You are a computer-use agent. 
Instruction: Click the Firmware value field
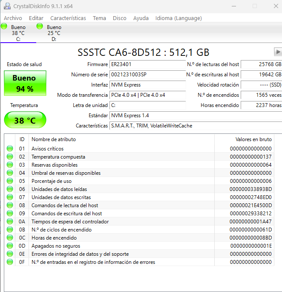click(x=147, y=64)
